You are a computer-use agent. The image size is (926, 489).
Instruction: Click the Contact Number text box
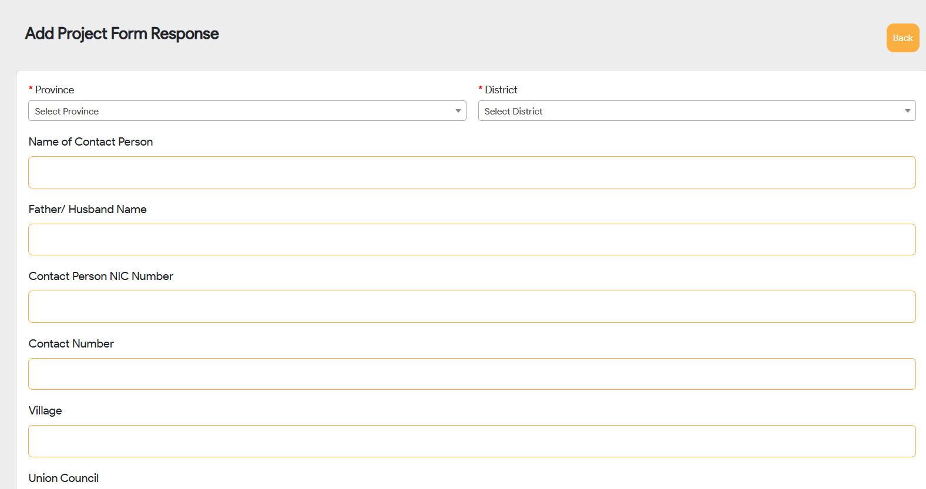472,374
